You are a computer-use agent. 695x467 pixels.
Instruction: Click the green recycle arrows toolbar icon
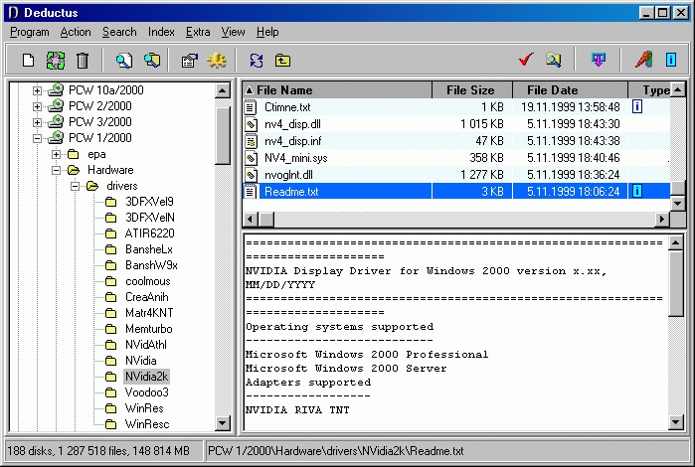click(56, 61)
